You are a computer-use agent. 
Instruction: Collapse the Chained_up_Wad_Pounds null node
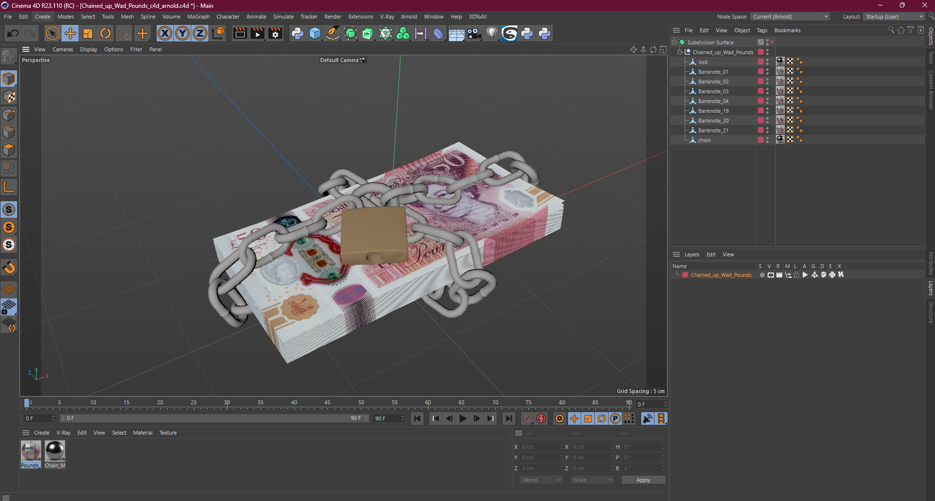tap(680, 52)
